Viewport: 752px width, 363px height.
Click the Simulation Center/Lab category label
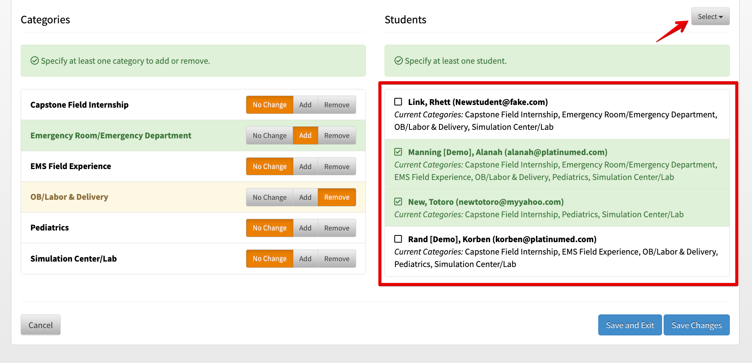74,259
